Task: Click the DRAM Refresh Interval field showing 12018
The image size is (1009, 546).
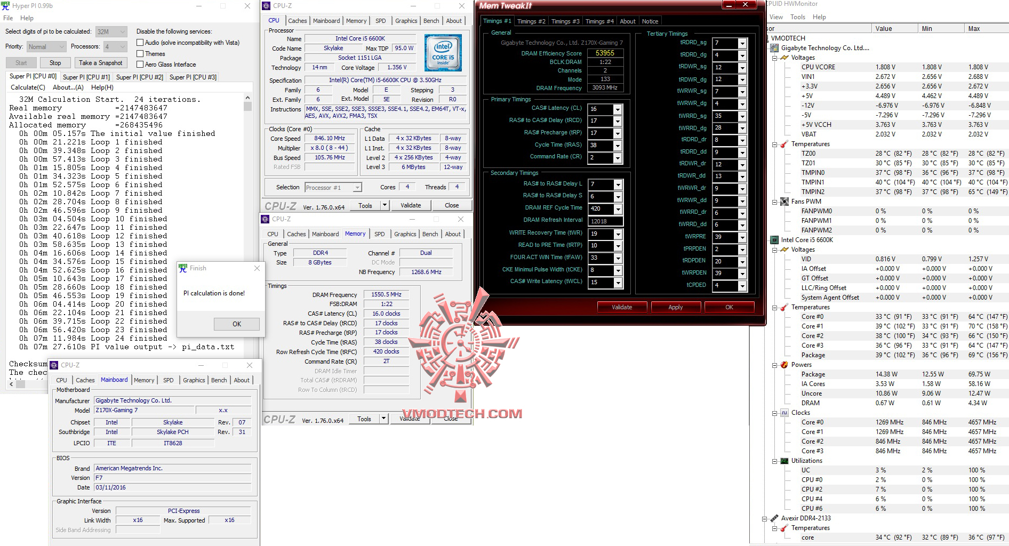Action: coord(605,221)
